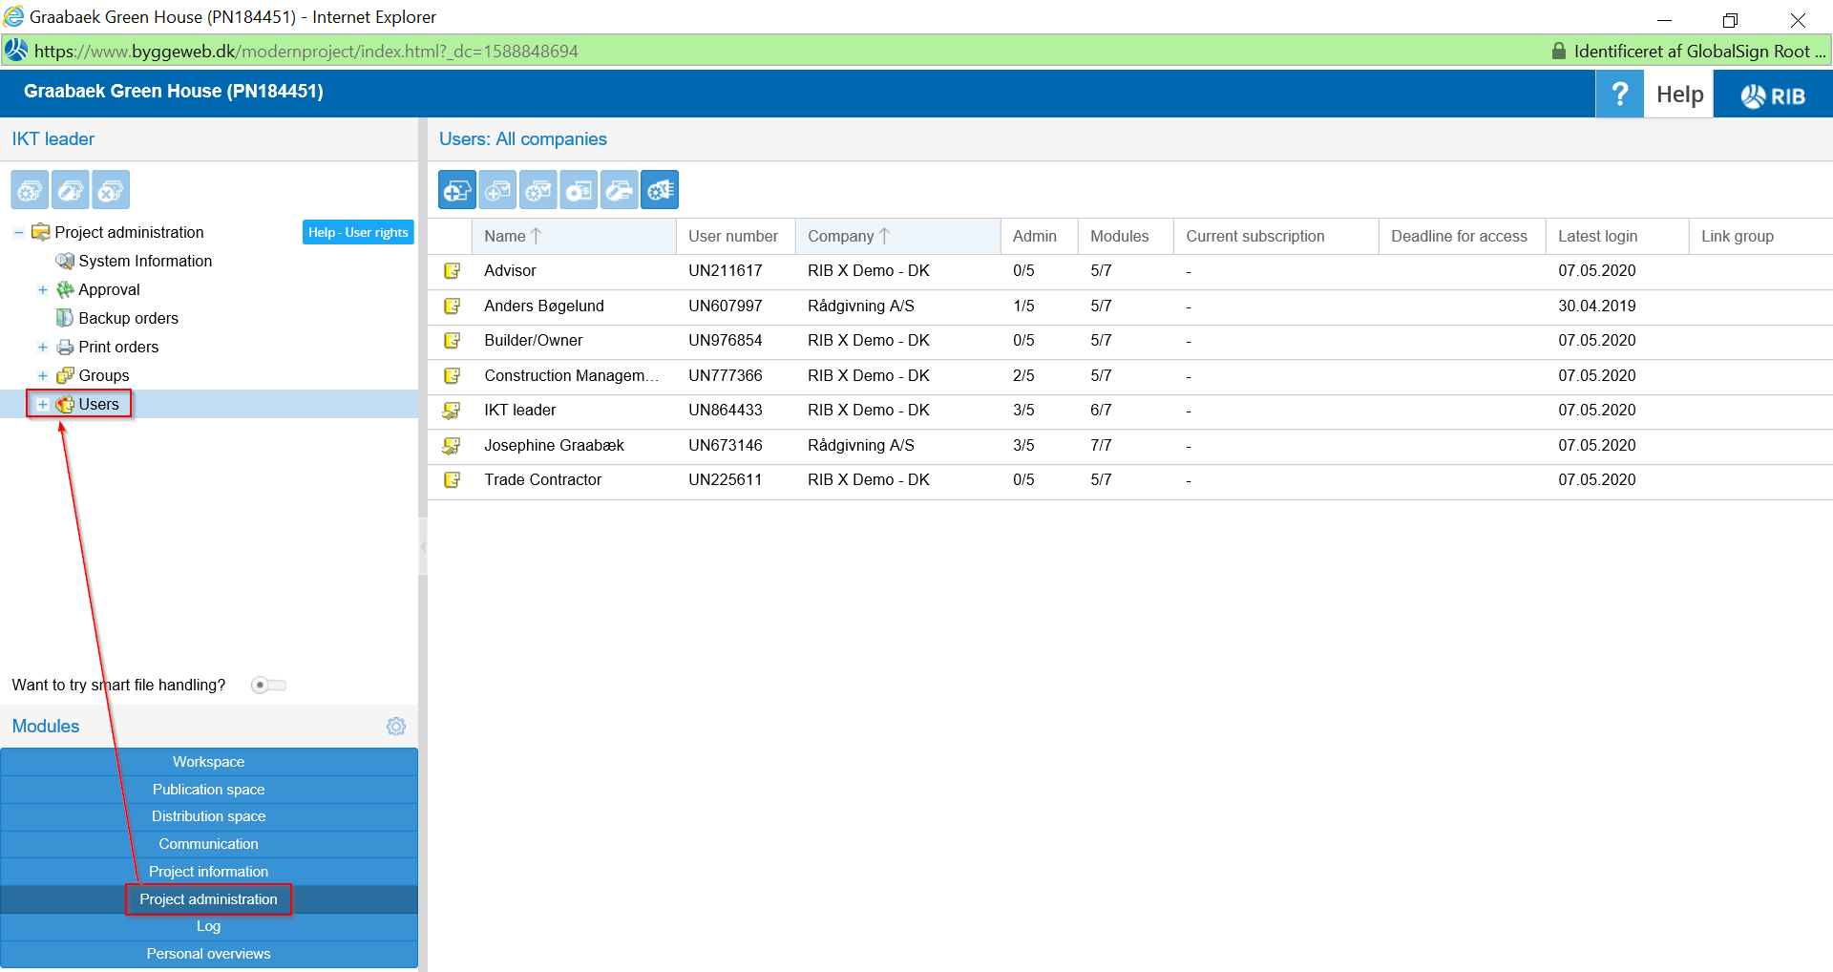
Task: Expand the Groups tree node
Action: pyautogui.click(x=42, y=376)
